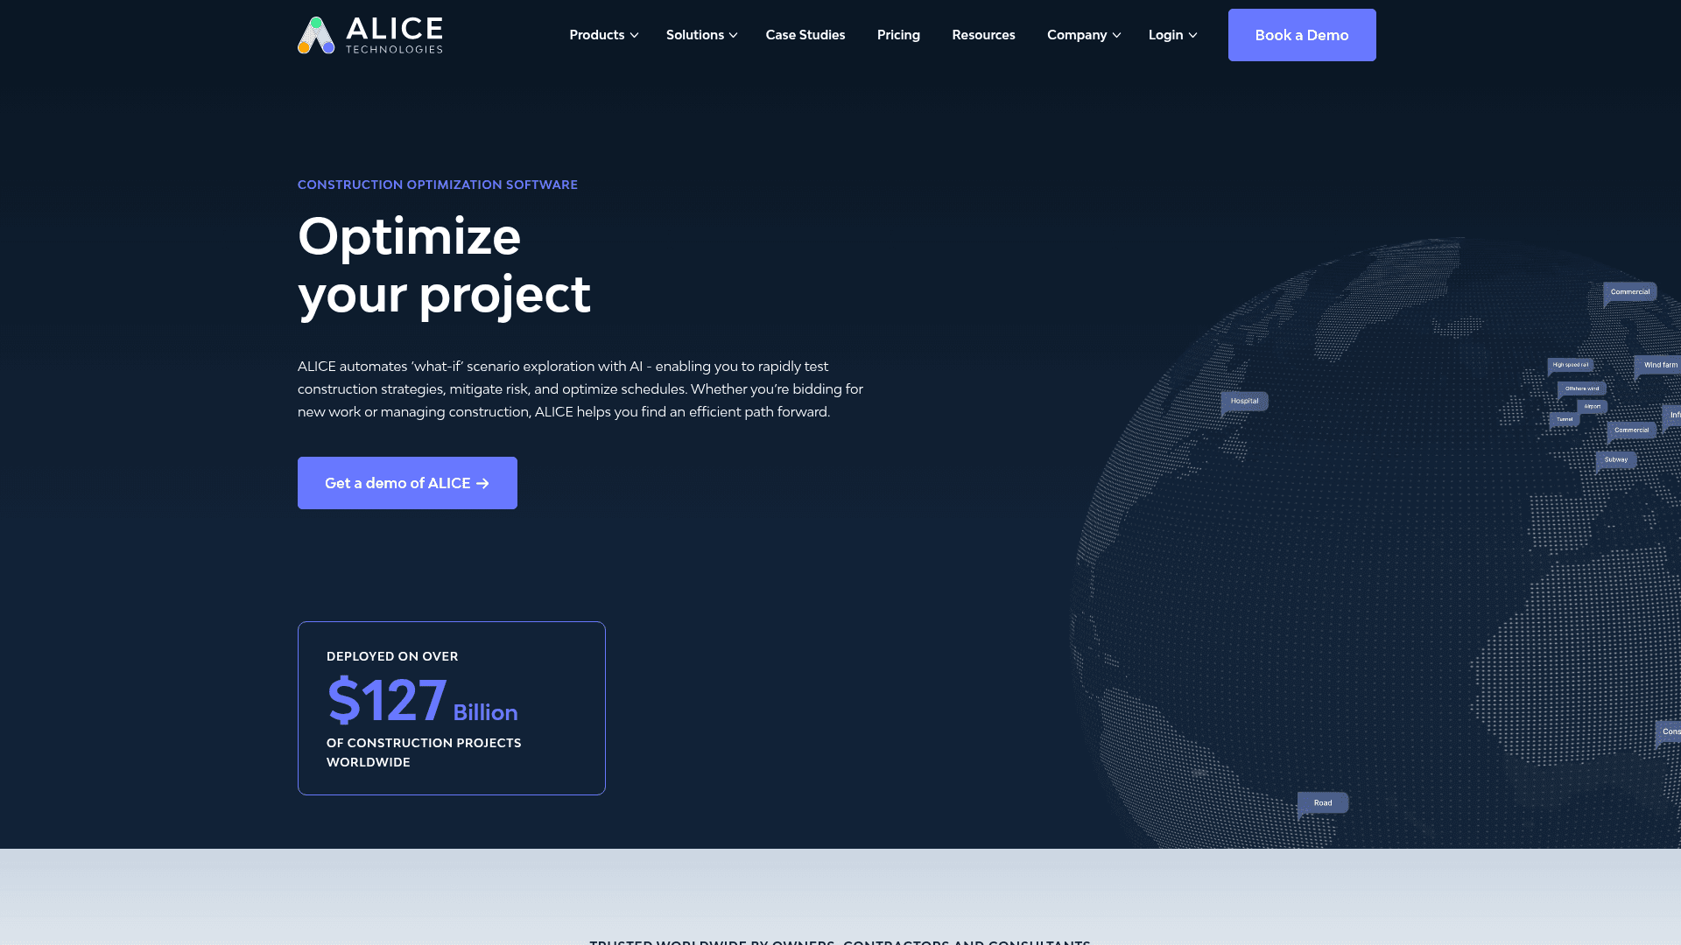Select the Tunnel tag on globe
The height and width of the screenshot is (945, 1681).
pos(1565,419)
